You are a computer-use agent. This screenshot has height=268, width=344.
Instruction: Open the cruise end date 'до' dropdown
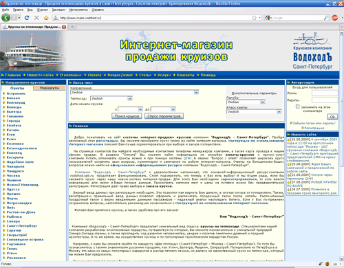(x=173, y=109)
